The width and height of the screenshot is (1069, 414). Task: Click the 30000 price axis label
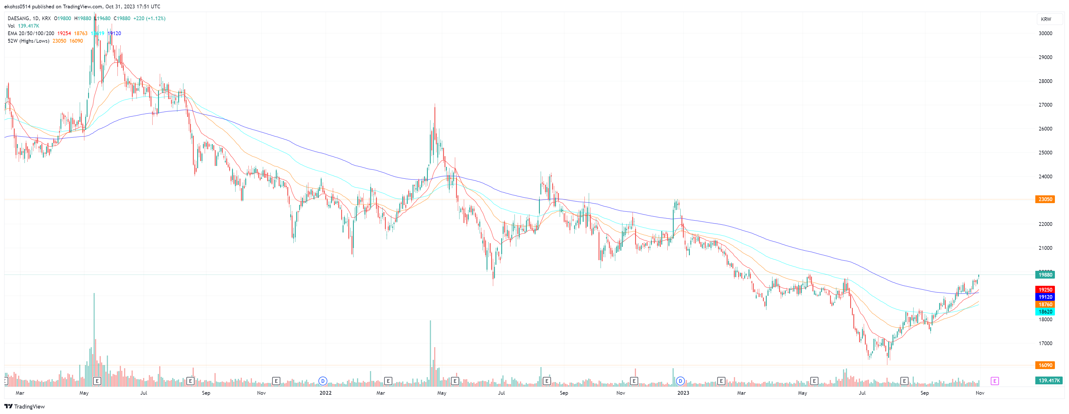tap(1045, 34)
